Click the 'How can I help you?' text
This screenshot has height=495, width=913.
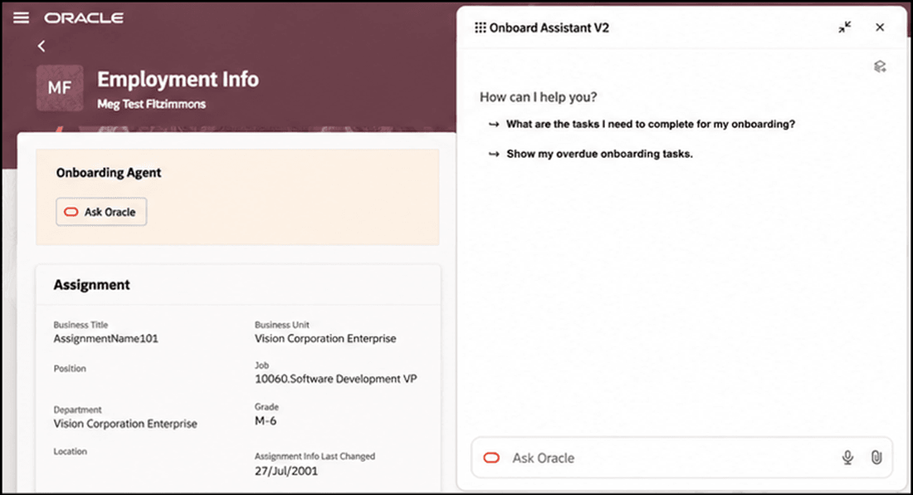point(538,97)
